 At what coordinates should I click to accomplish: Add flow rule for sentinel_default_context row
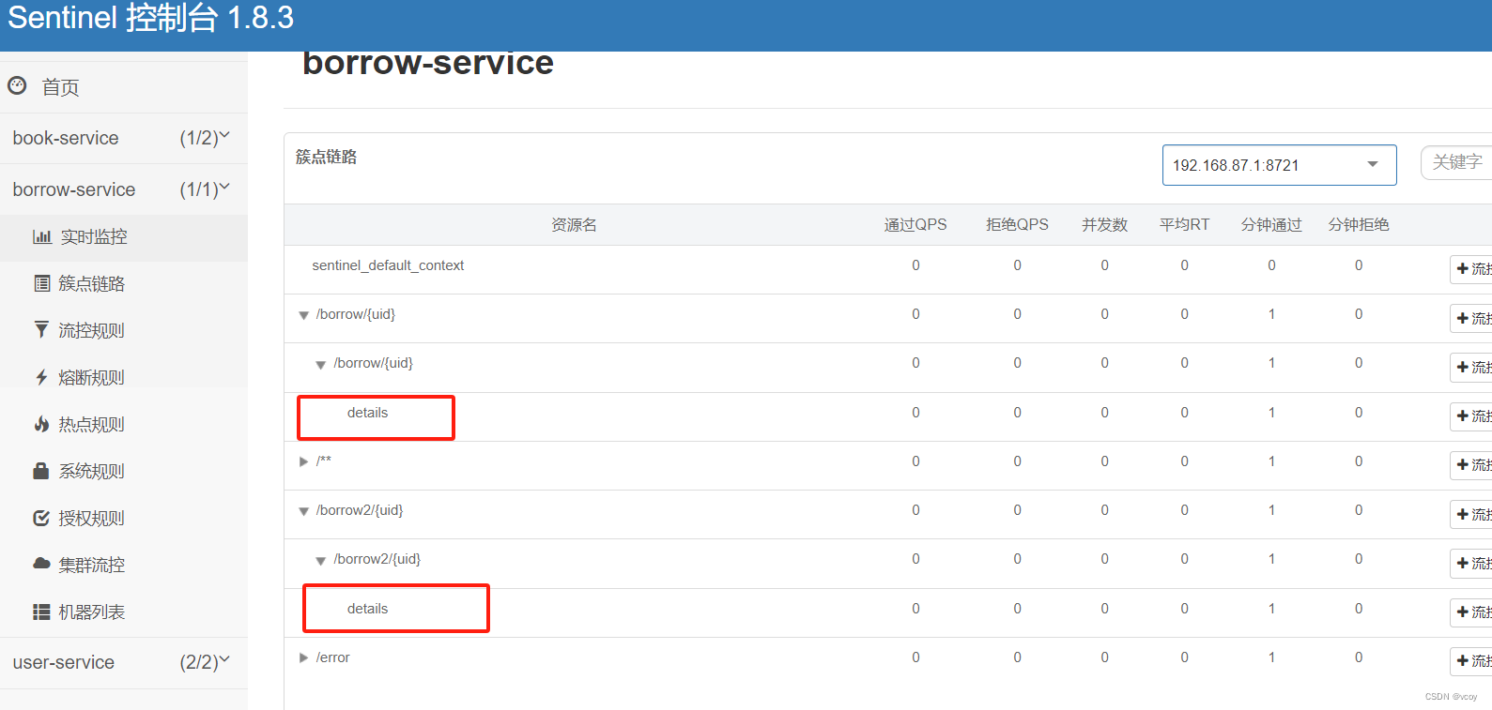[1471, 269]
